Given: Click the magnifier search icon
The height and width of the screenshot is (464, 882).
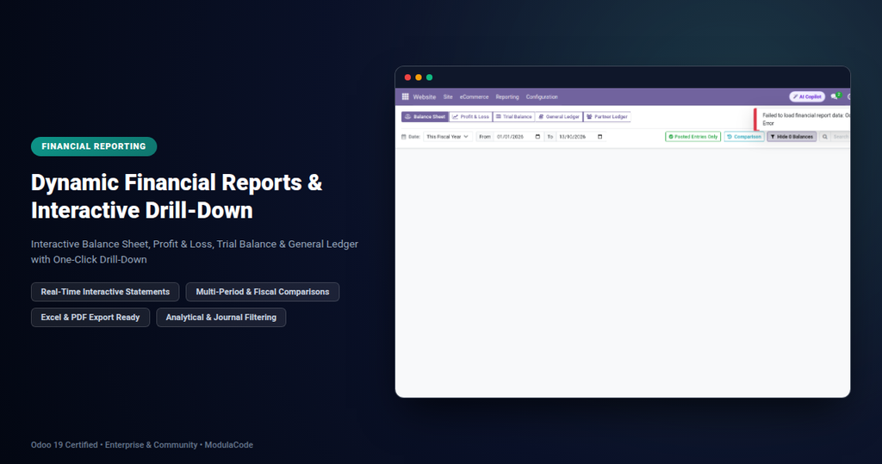Looking at the screenshot, I should click(x=824, y=137).
